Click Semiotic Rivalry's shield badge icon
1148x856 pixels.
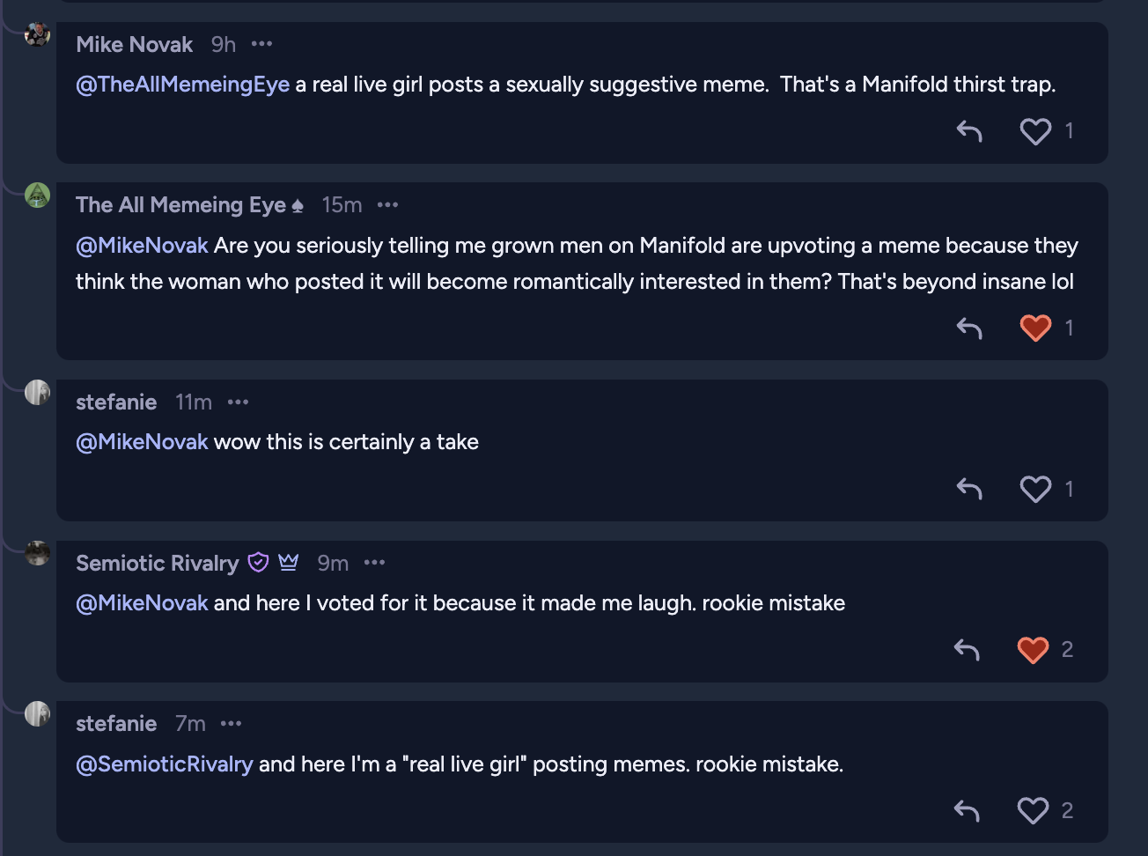(258, 562)
